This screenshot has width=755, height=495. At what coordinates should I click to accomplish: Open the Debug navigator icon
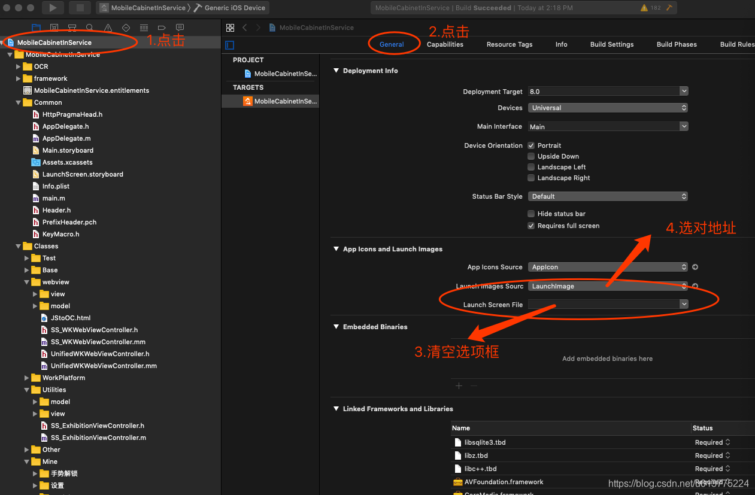pyautogui.click(x=144, y=28)
